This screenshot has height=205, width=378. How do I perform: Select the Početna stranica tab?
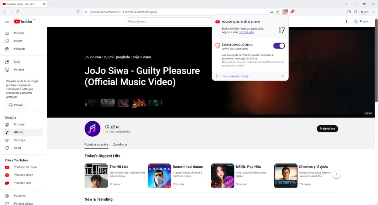tap(96, 144)
